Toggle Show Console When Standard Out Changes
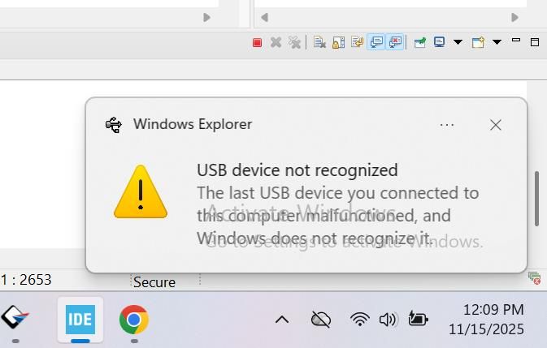The height and width of the screenshot is (348, 547). coord(376,42)
